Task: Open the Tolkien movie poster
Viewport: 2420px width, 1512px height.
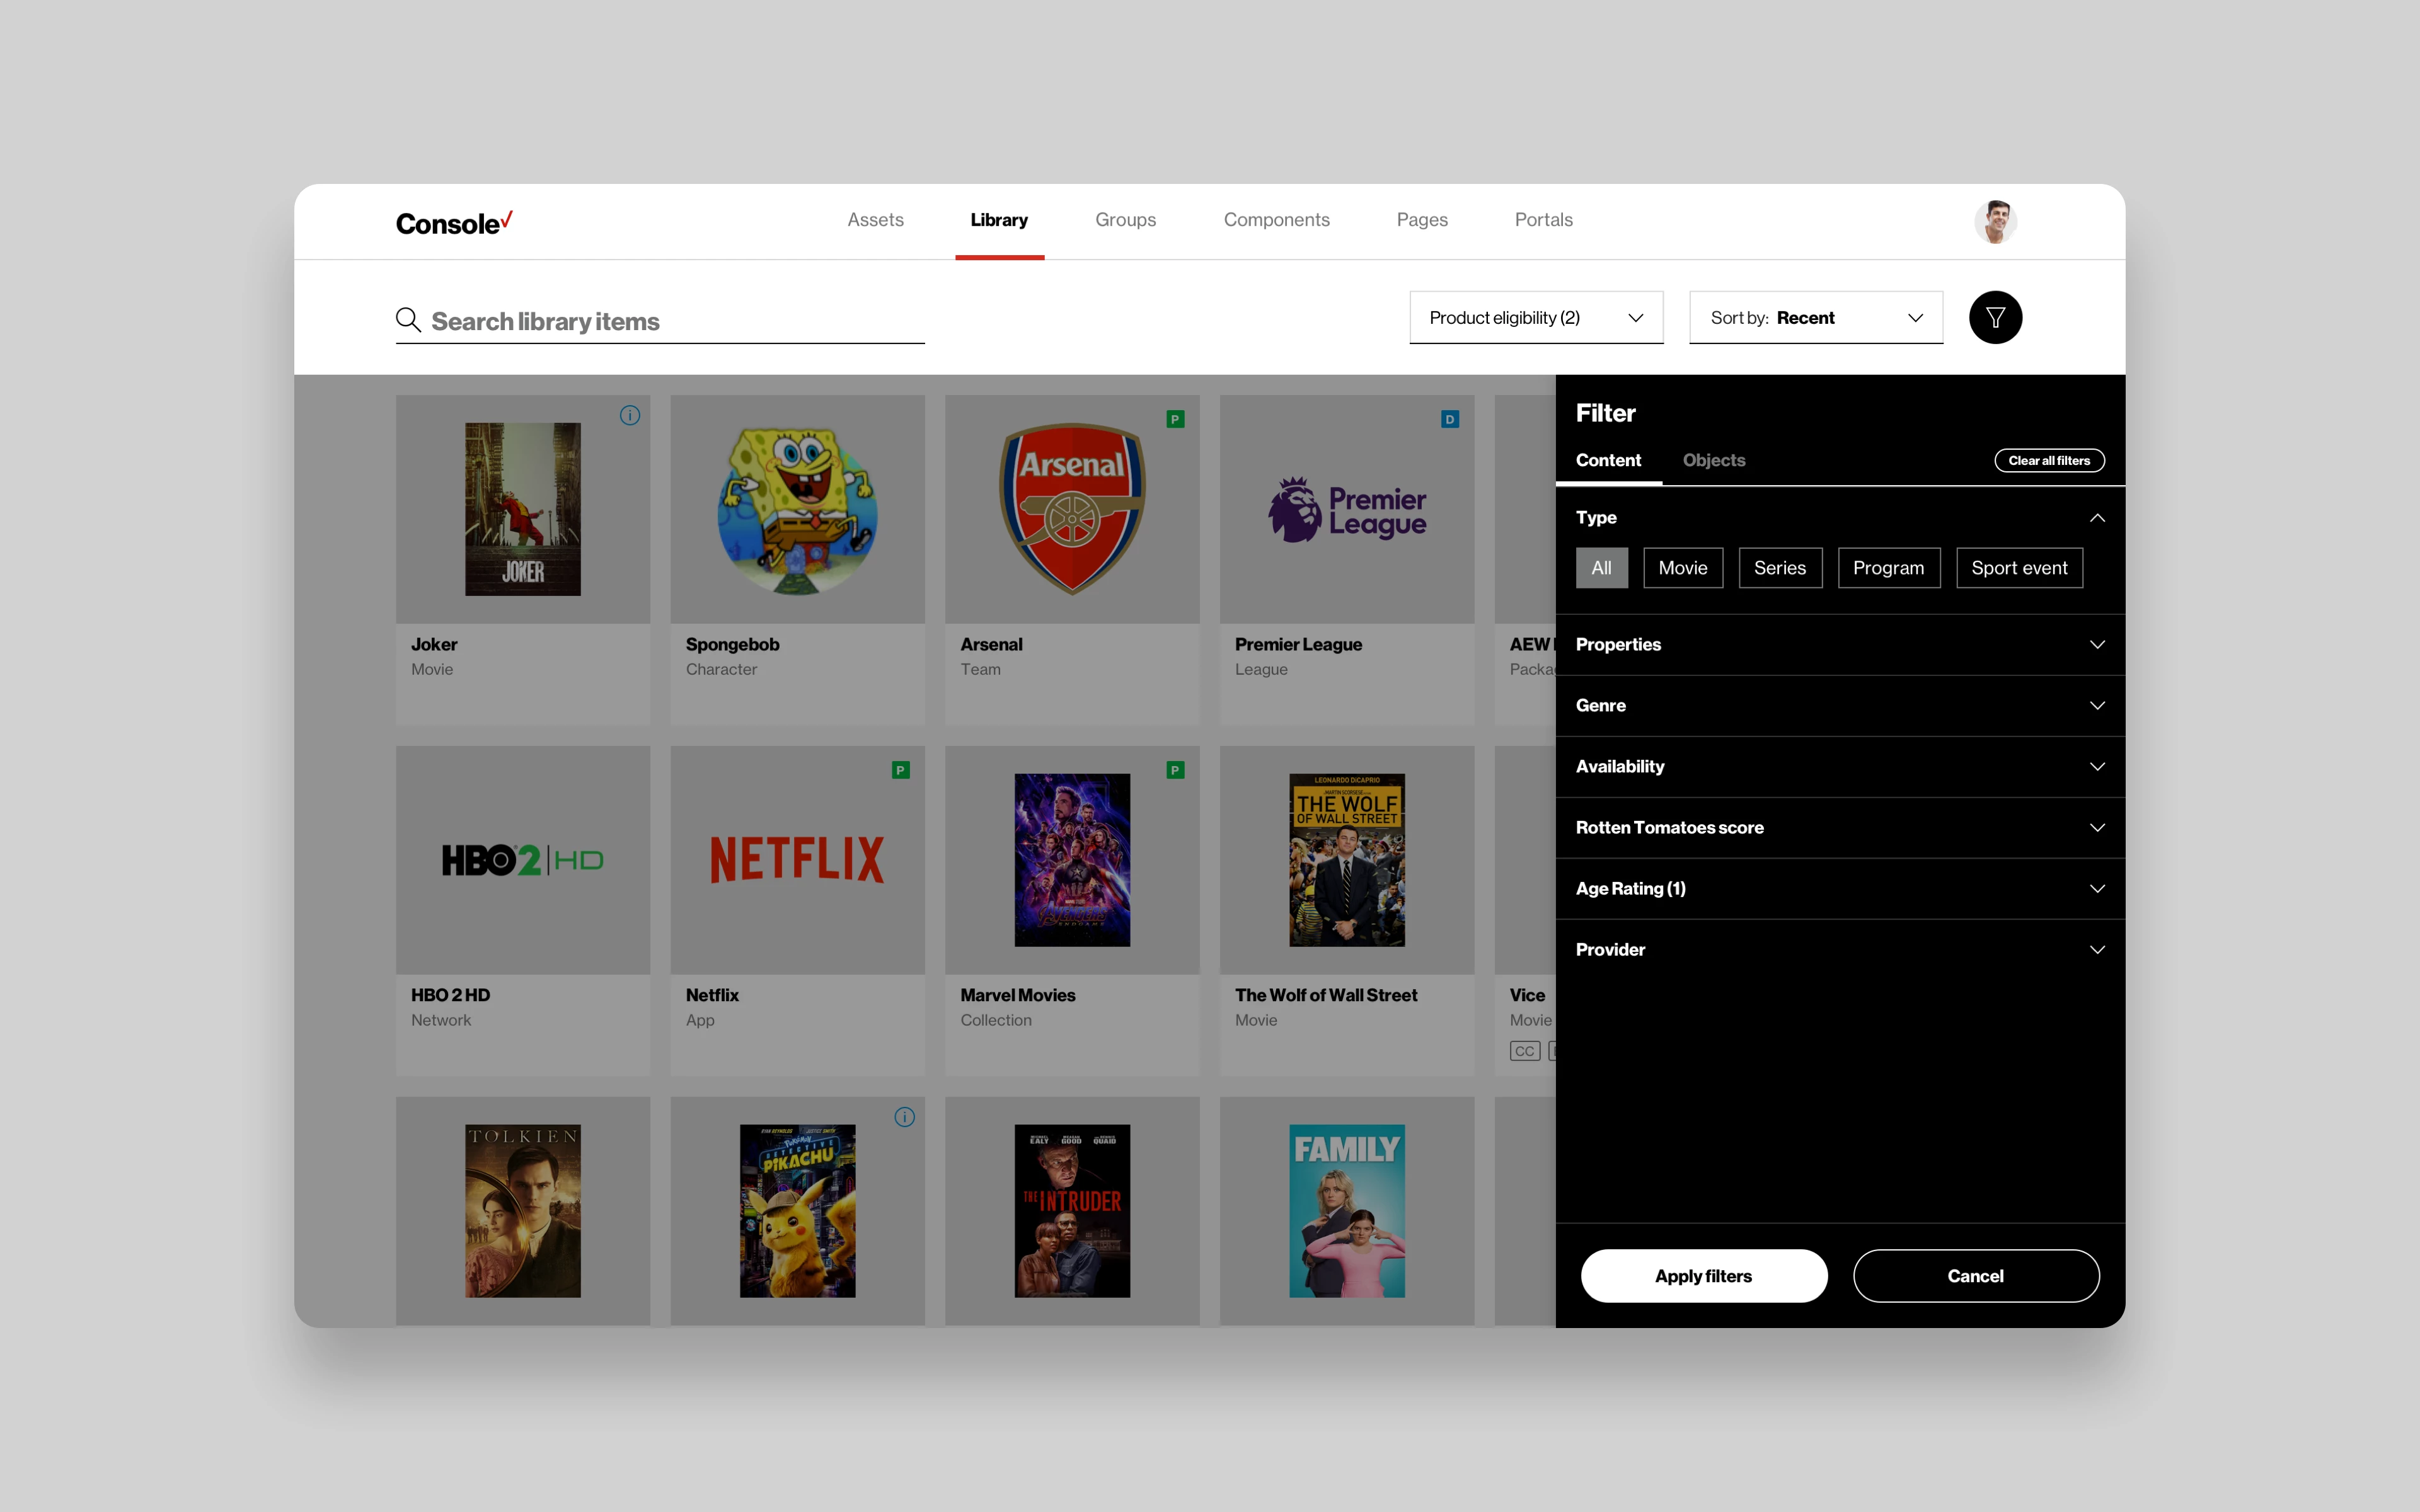Action: (x=523, y=1211)
